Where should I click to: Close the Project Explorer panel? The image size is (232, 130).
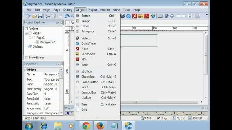coord(62,22)
